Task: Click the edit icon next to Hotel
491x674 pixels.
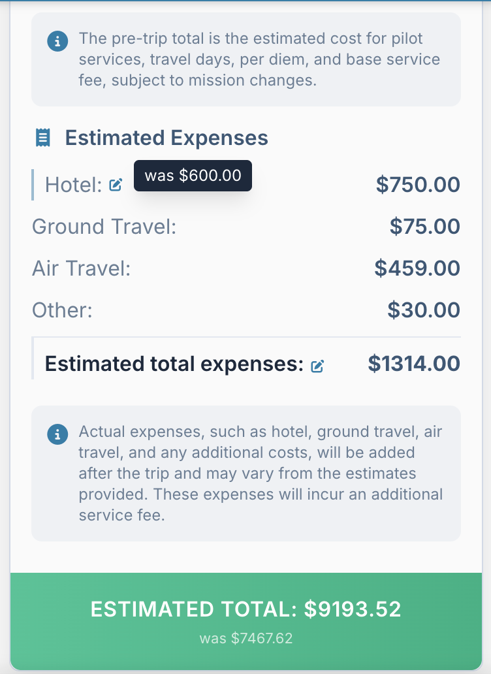Action: (x=116, y=185)
